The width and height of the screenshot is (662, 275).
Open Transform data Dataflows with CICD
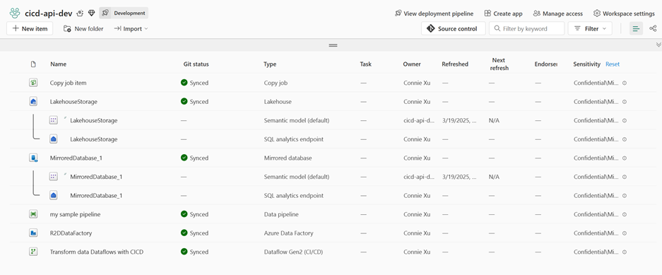pos(97,252)
